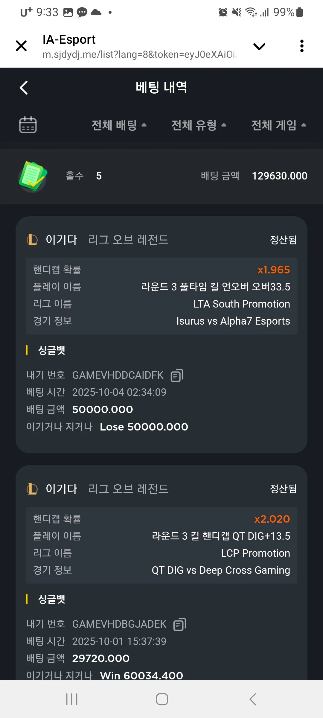Expand the 전체 배팅 filter dropdown
Screen dimensions: 323x718
(119, 125)
